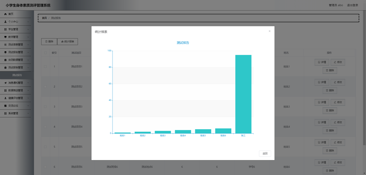This screenshot has width=366, height=175.
Task: Click the grid icon of 数据推送管理
Action: (x=5, y=90)
